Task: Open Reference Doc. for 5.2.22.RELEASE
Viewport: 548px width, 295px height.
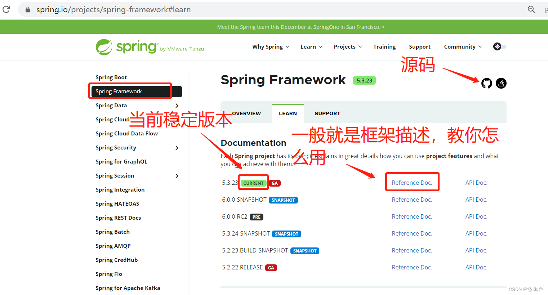Action: tap(412, 267)
